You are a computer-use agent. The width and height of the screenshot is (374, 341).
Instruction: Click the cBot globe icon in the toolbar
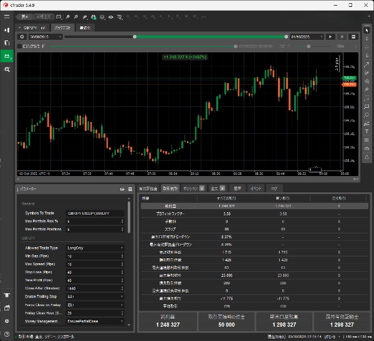tap(93, 17)
